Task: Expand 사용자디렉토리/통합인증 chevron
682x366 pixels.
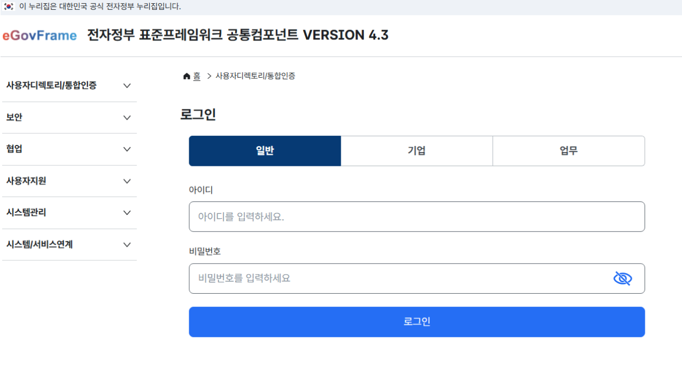Action: [127, 86]
